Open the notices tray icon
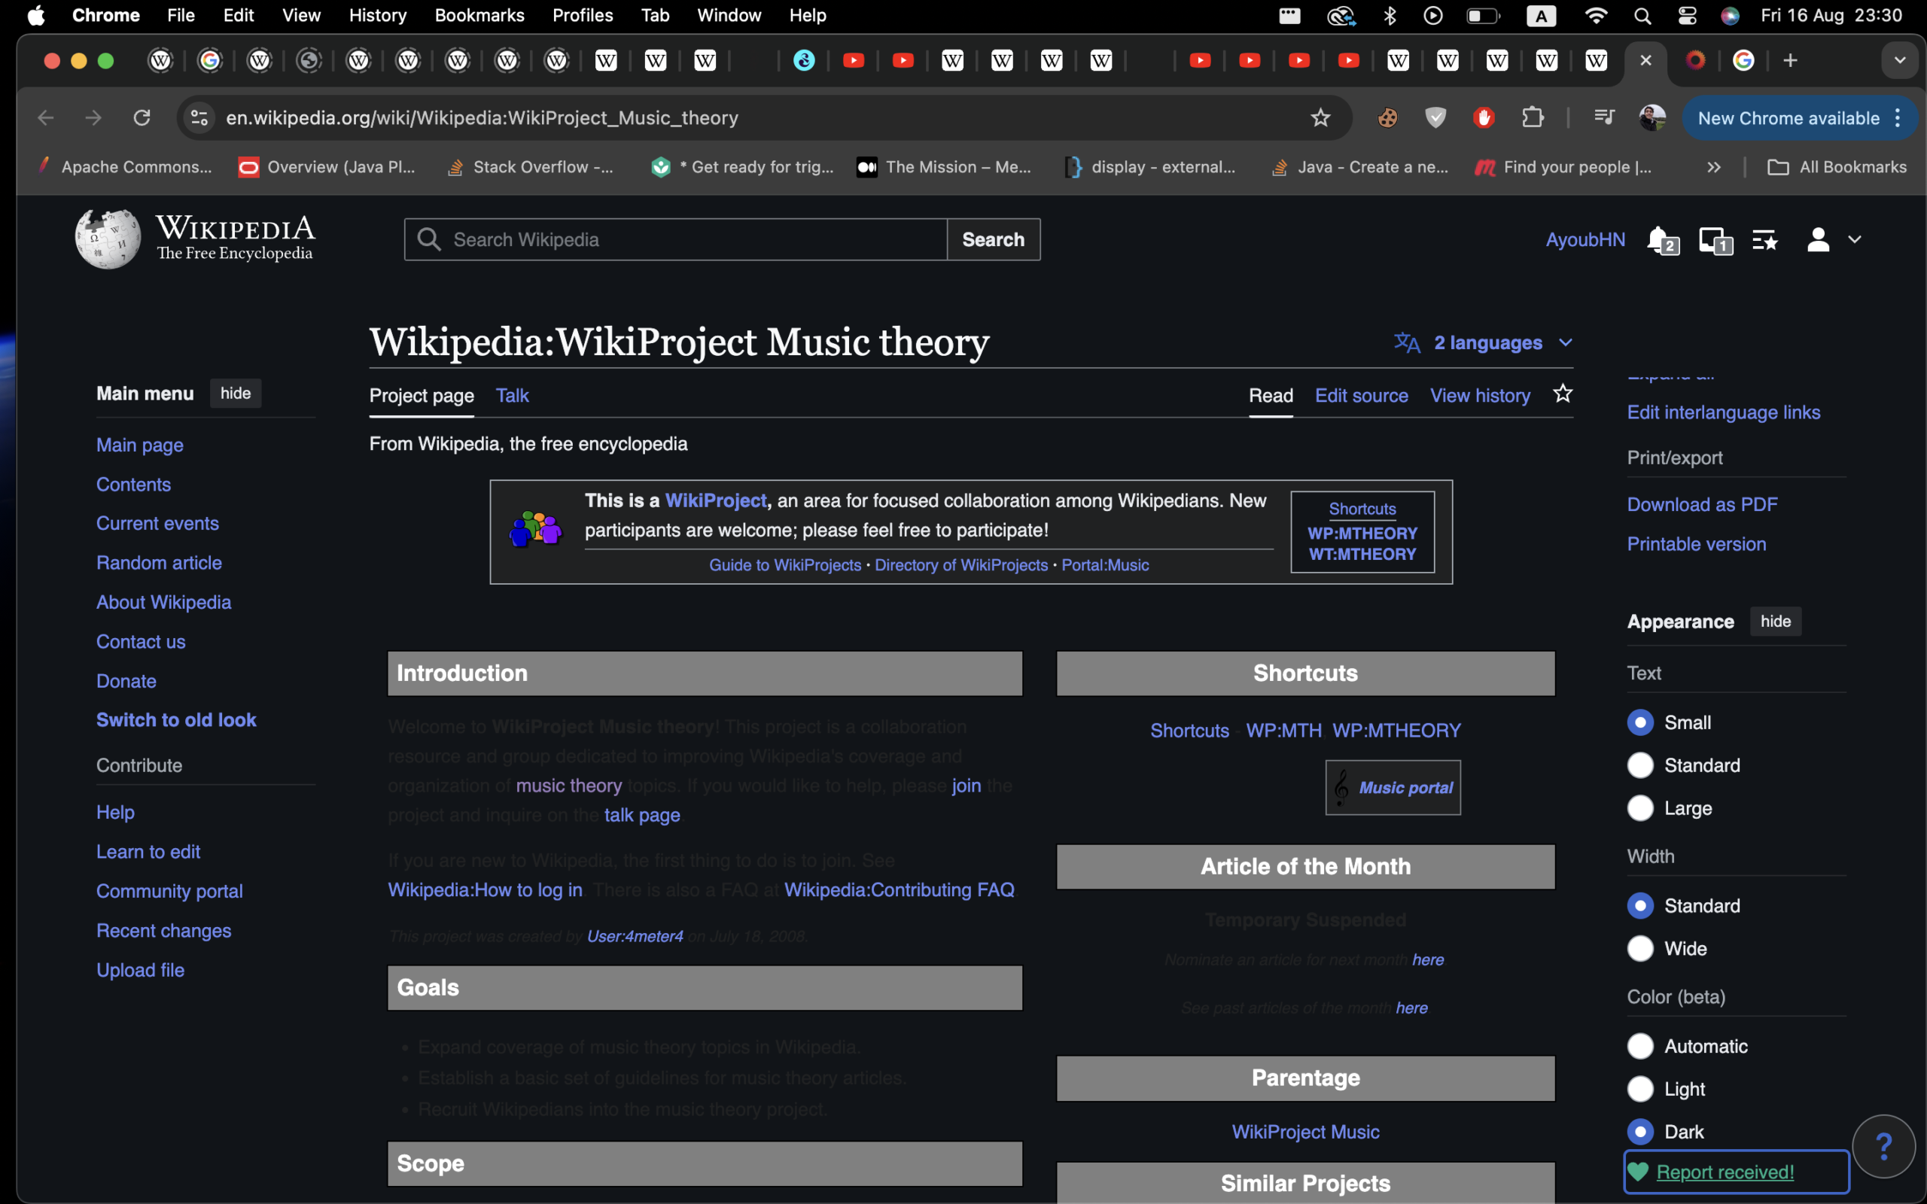This screenshot has width=1927, height=1204. click(1715, 240)
